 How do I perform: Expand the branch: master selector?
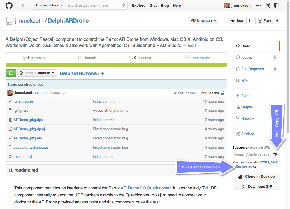(37, 73)
